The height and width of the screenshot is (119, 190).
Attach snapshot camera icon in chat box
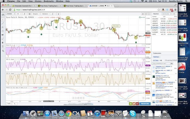point(172,64)
